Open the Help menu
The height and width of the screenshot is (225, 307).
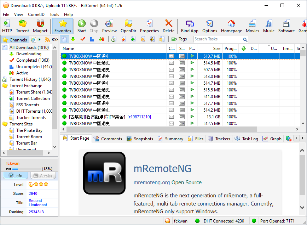pos(68,15)
